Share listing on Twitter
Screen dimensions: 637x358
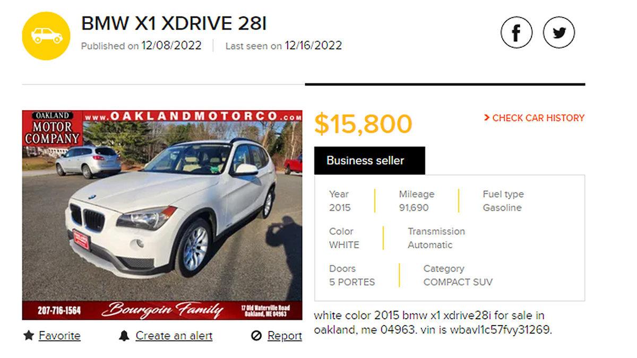click(558, 32)
